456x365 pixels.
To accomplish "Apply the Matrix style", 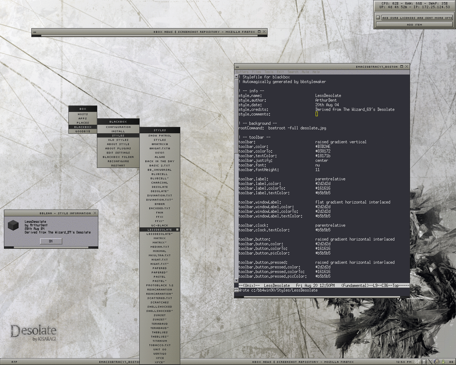I will pyautogui.click(x=160, y=238).
